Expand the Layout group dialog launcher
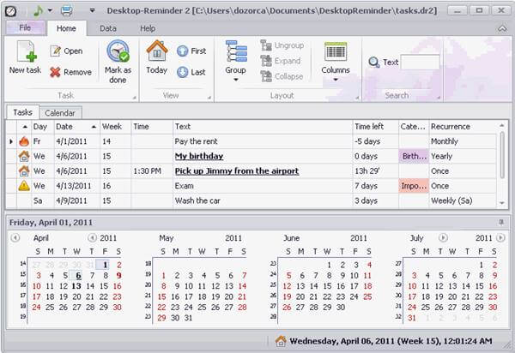 coord(357,98)
